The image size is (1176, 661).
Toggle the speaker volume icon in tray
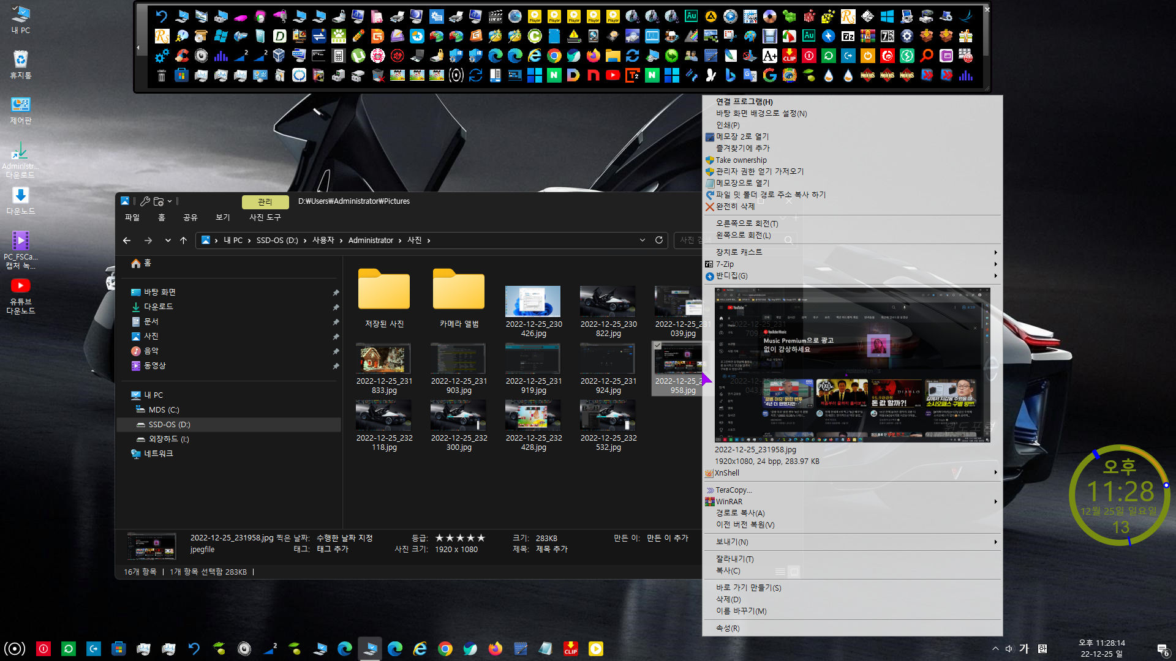click(x=1009, y=649)
